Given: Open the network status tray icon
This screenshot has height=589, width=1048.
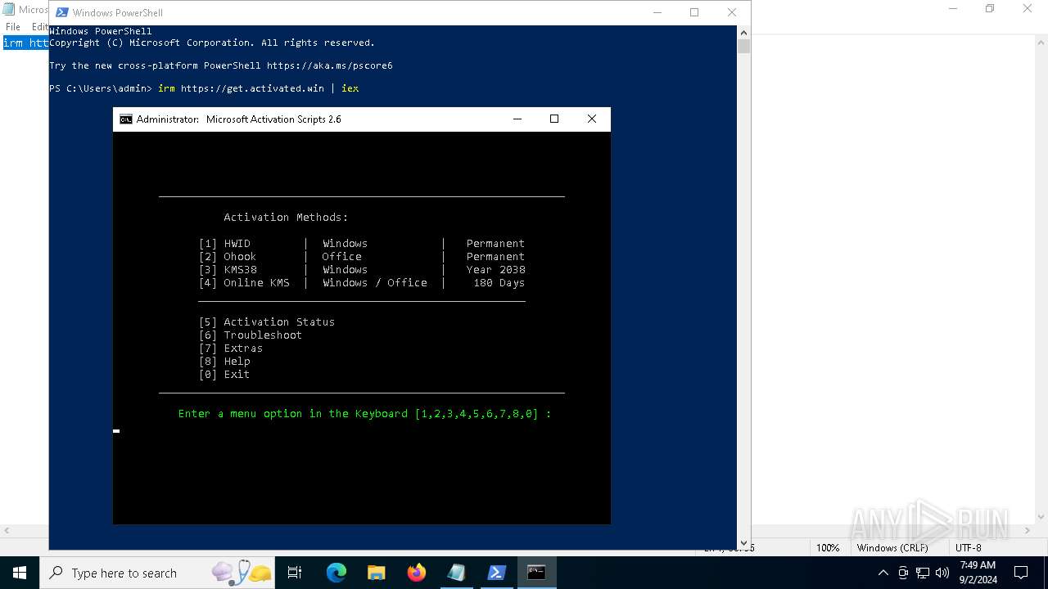Looking at the screenshot, I should 923,573.
